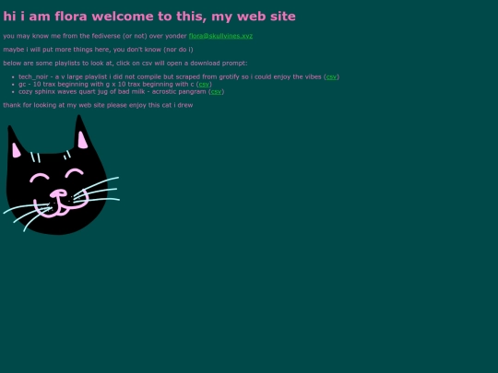Click the cat's left pink ear
498x373 pixels.
point(16,150)
